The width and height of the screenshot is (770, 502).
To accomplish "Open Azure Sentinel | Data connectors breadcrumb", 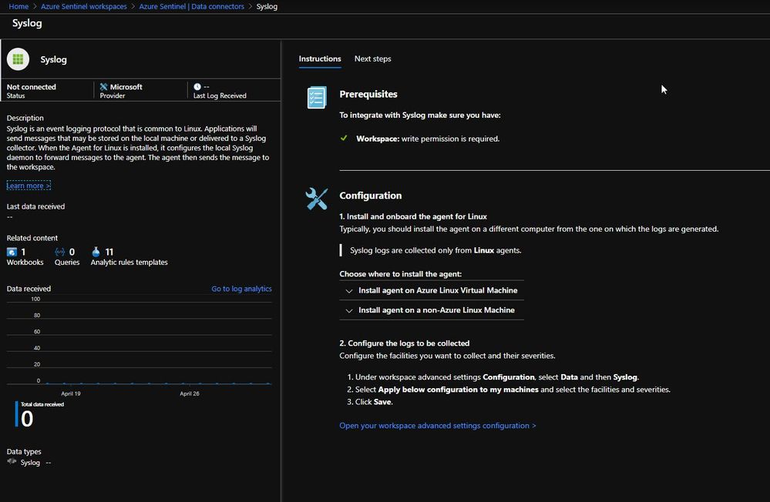I will [193, 6].
